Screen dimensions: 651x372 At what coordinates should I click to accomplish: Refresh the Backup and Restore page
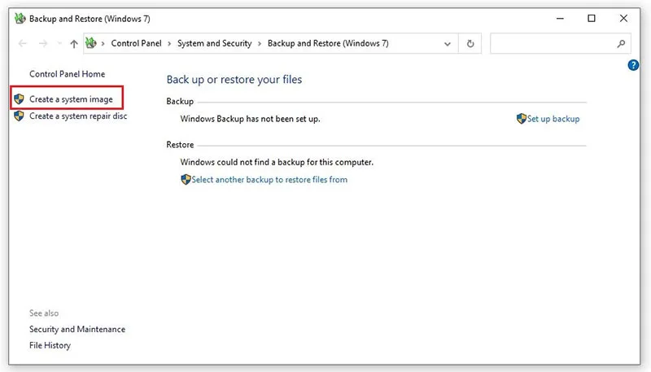click(470, 44)
